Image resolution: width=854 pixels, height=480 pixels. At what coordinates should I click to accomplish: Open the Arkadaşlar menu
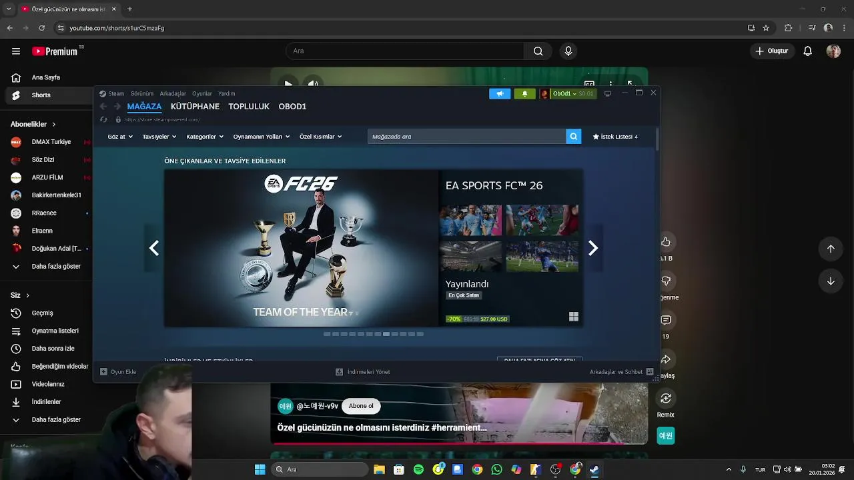click(173, 94)
